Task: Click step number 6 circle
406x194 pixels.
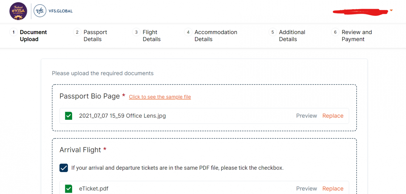Action: pyautogui.click(x=335, y=32)
